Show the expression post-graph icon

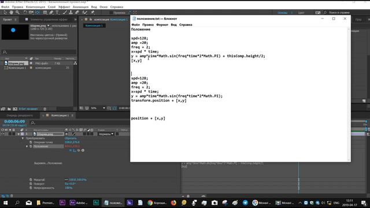coord(75,150)
